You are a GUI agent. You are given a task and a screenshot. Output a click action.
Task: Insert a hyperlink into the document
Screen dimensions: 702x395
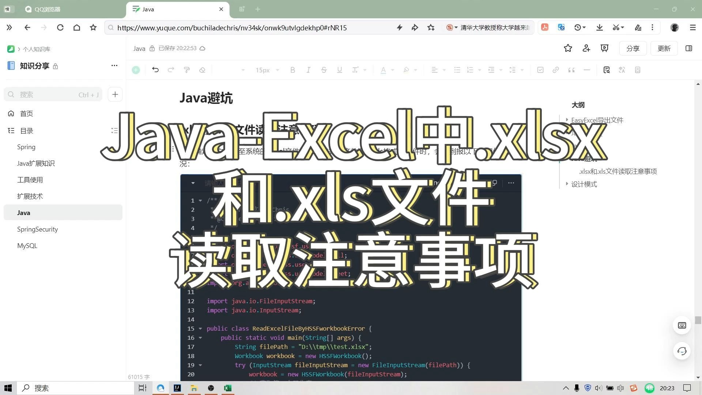[555, 70]
